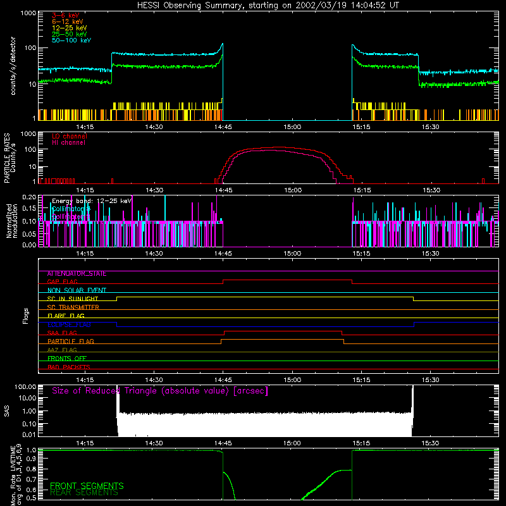Click the 'PARTICLE_FLAG' label

pyautogui.click(x=71, y=342)
